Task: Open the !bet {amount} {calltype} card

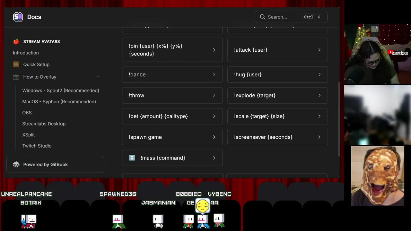Action: point(172,116)
